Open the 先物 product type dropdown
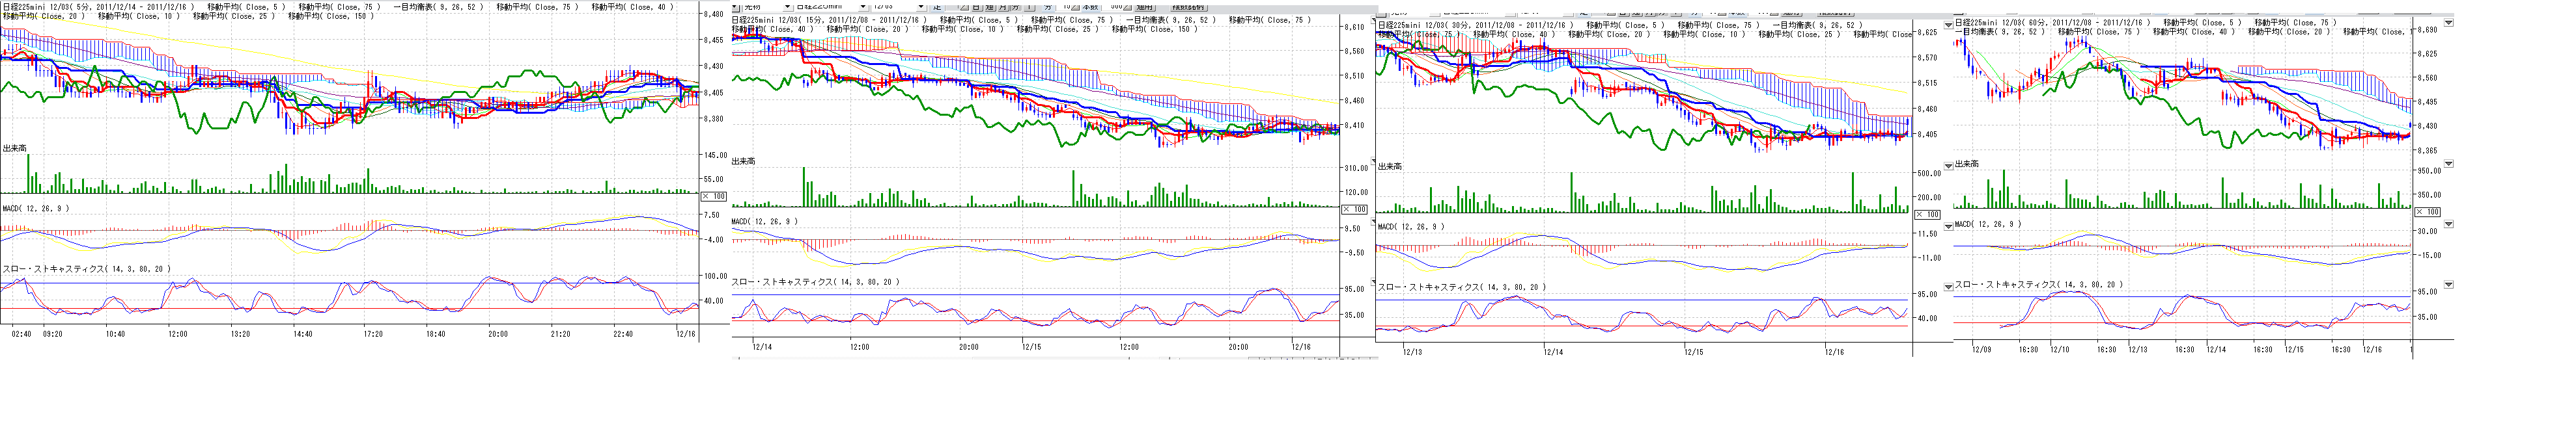The width and height of the screenshot is (2576, 429). pos(787,7)
